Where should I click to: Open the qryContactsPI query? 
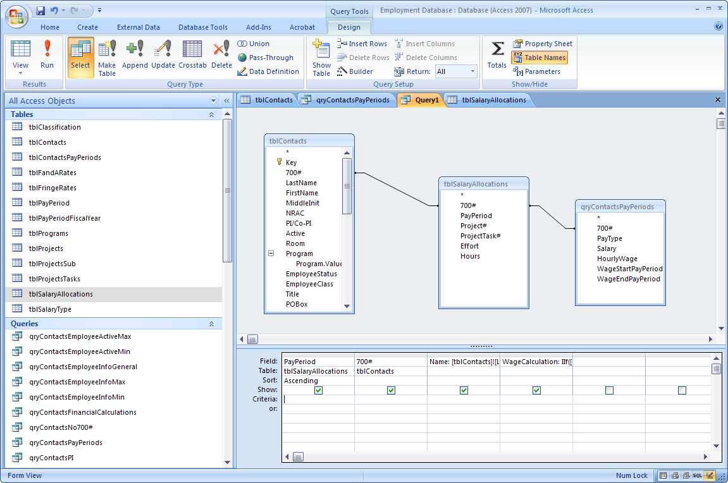click(51, 458)
